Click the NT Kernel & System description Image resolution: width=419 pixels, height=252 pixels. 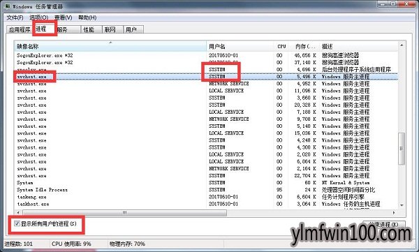click(346, 183)
